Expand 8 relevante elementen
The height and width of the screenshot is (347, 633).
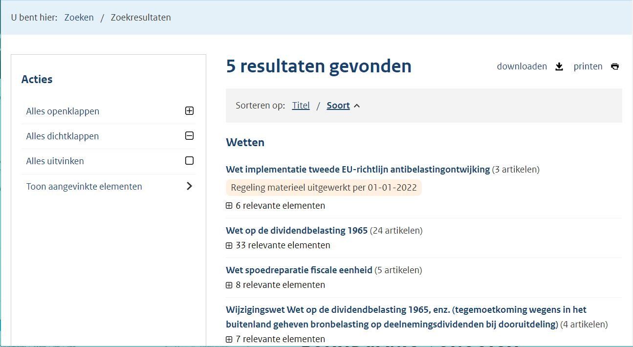point(275,285)
